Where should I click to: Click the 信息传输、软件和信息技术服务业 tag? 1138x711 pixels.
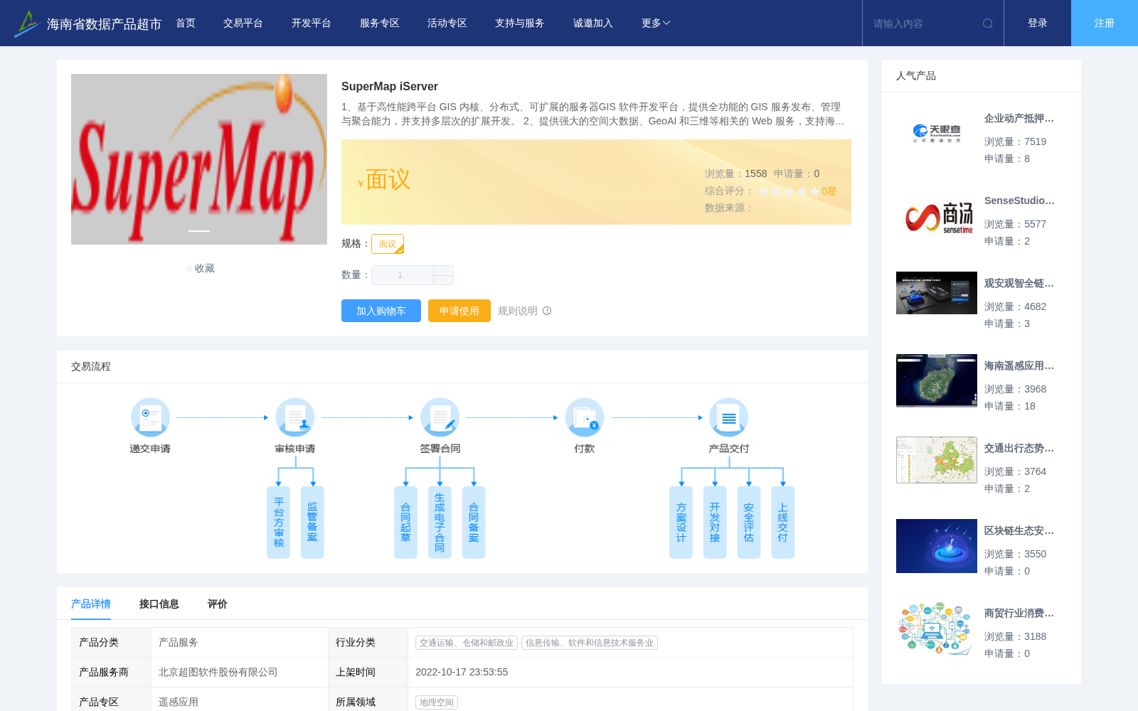pos(590,643)
